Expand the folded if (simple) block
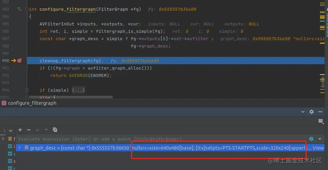Viewport: 328px width, 170px height. click(x=27, y=90)
